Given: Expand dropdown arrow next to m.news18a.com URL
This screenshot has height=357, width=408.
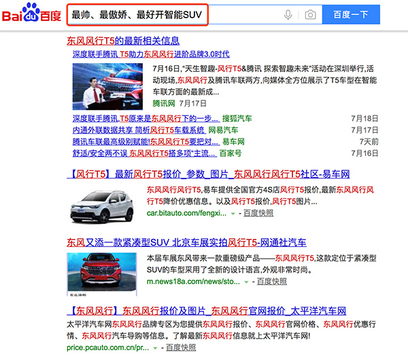Looking at the screenshot, I should 246,282.
